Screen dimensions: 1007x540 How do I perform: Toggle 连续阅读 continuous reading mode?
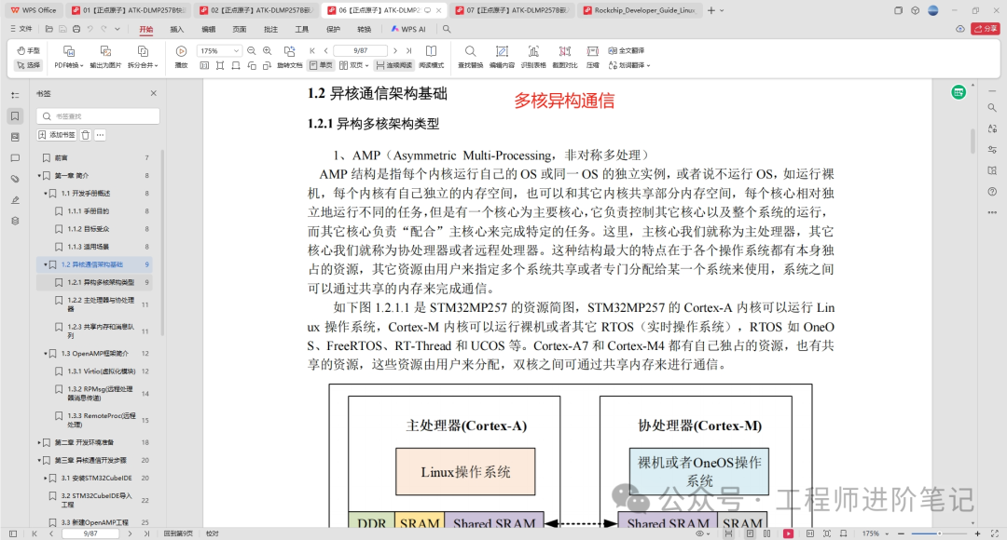pos(394,65)
